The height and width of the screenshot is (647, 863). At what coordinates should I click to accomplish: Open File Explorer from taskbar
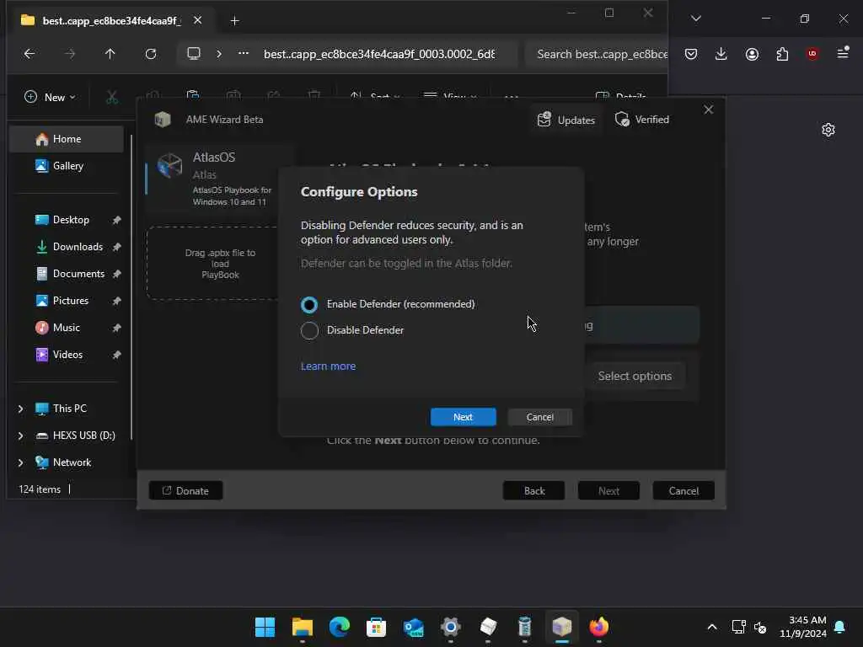303,627
